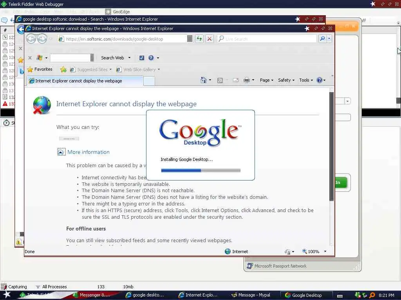Click the Live Search magnifier button

coord(322,39)
